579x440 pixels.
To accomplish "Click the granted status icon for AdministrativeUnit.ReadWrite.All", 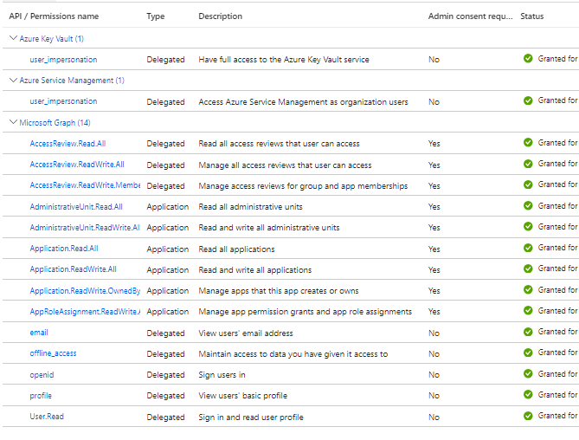I will [x=528, y=226].
